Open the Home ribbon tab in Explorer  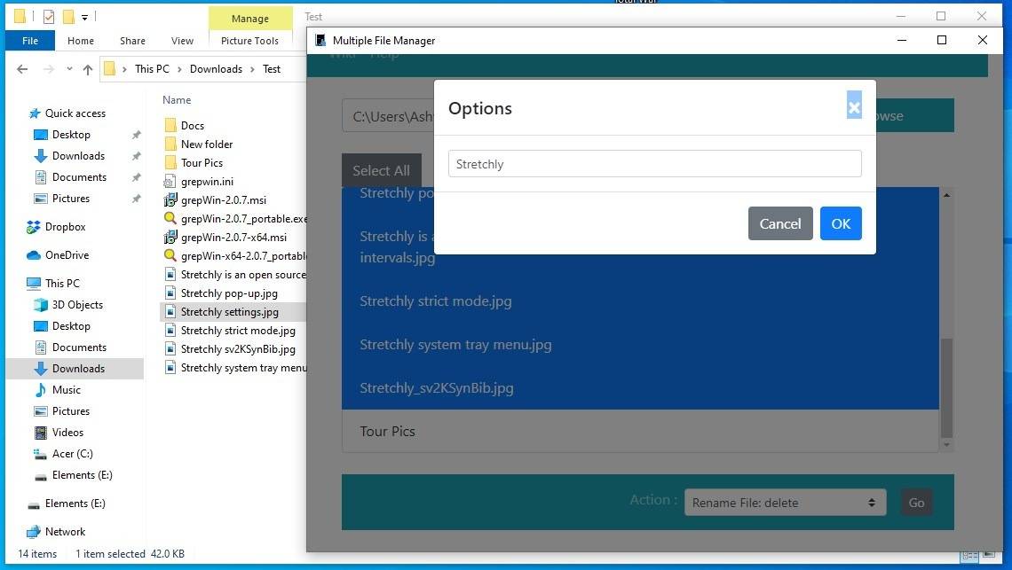click(x=81, y=41)
